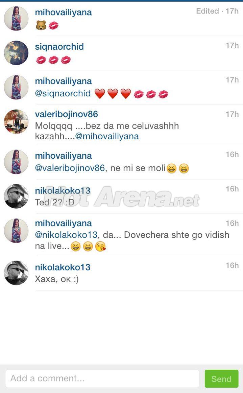
Task: Focus the 'Add a comment...' field
Action: 102,378
